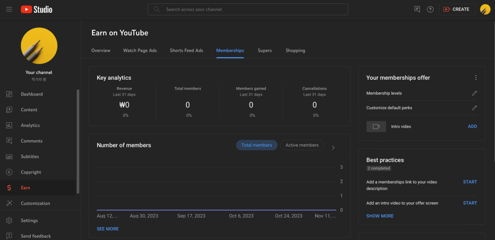Image resolution: width=495 pixels, height=240 pixels.
Task: Click the Members gained metric label
Action: point(251,89)
